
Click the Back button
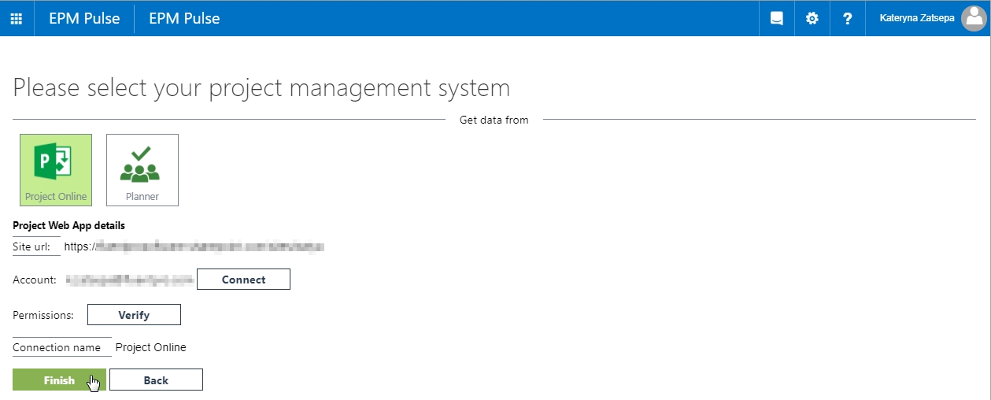point(156,380)
